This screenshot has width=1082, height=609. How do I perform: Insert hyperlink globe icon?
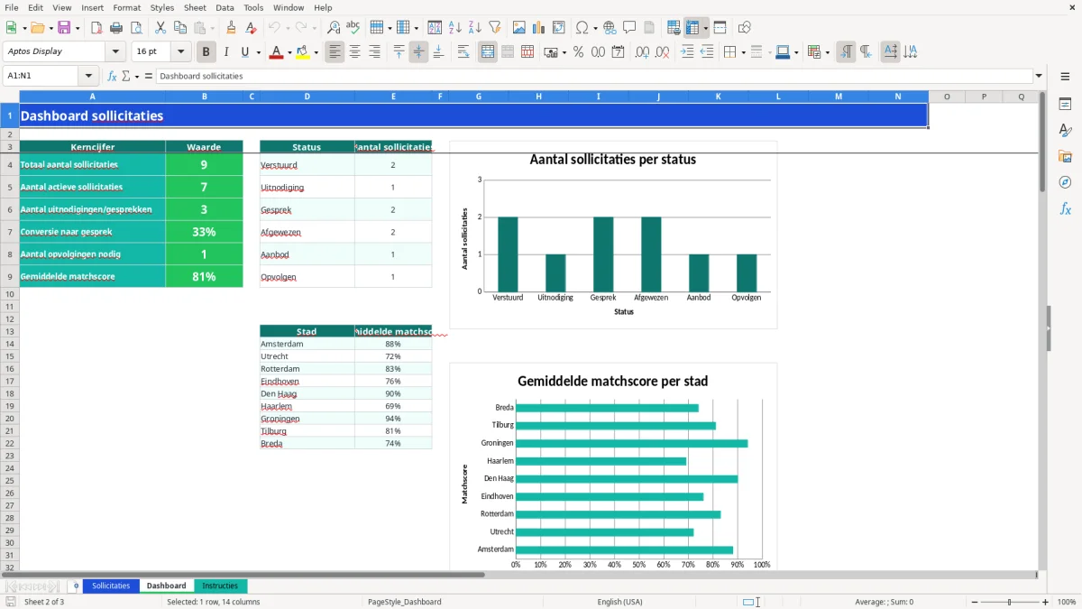pyautogui.click(x=610, y=28)
